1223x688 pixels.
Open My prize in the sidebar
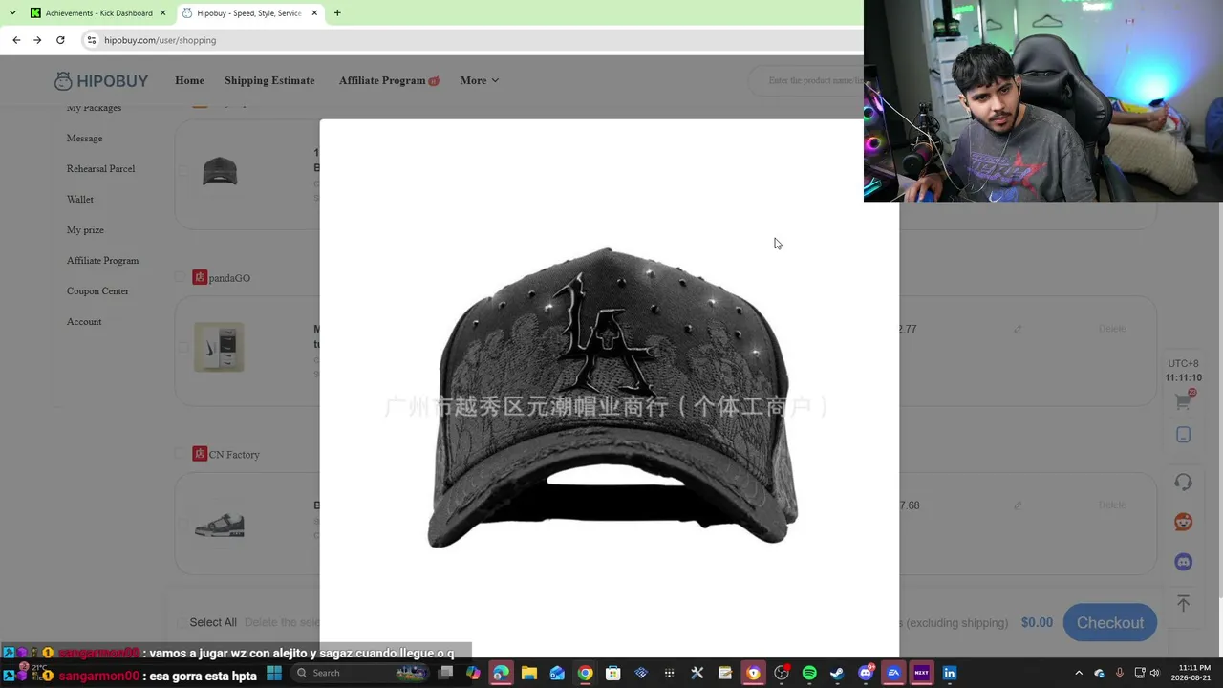(85, 230)
